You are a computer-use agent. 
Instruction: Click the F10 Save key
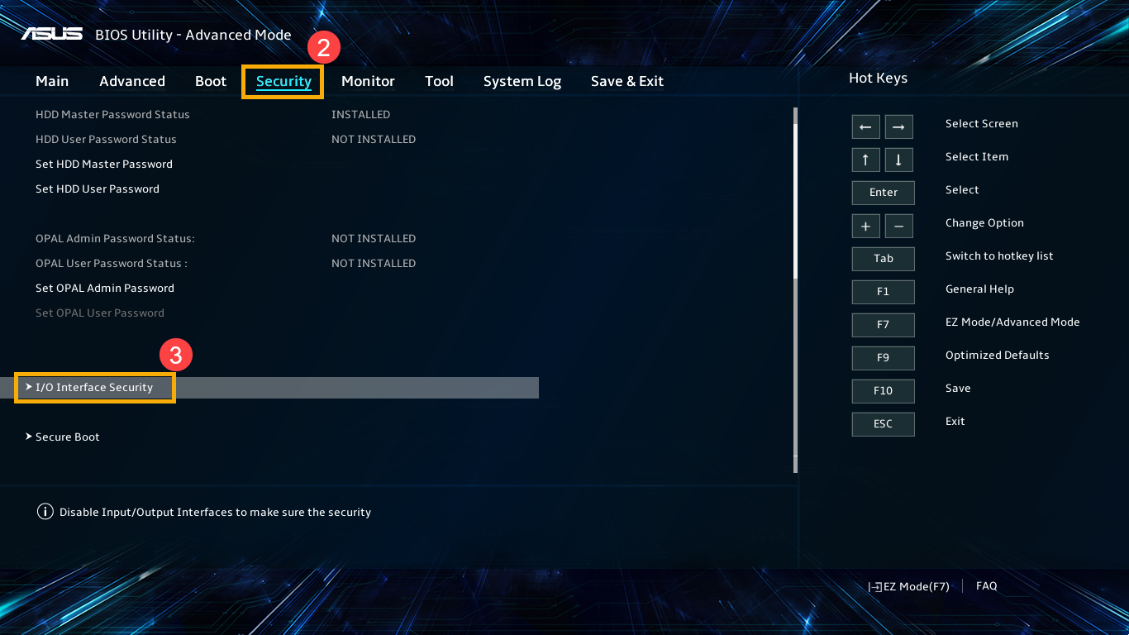tap(884, 391)
